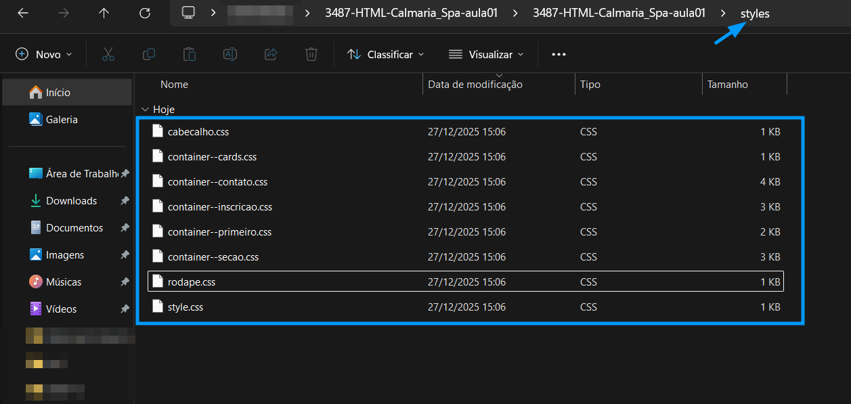Refresh the current folder view
851x404 pixels.
pyautogui.click(x=144, y=13)
